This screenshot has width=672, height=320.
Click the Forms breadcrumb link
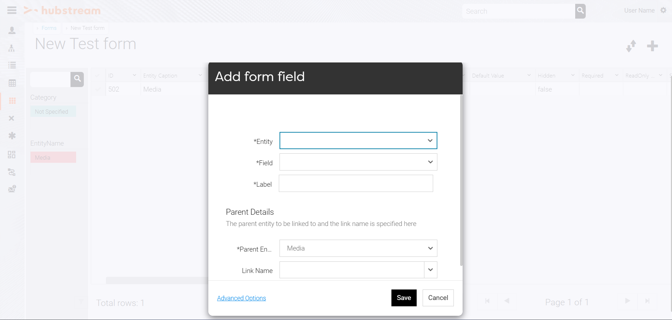coord(49,28)
